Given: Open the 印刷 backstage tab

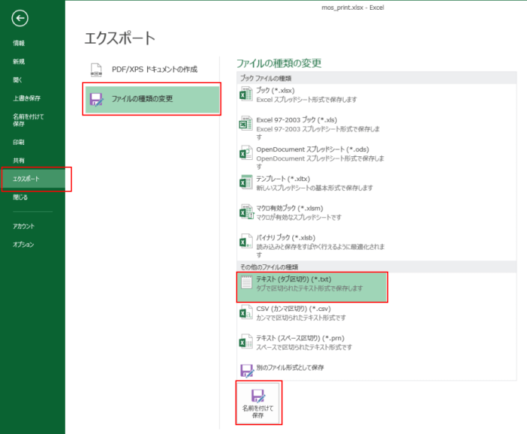Looking at the screenshot, I should [19, 142].
